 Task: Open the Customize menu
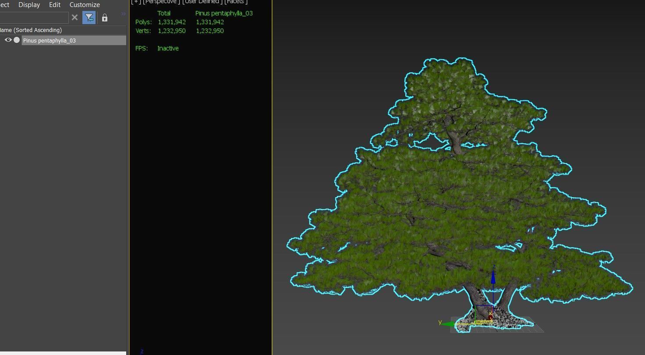pos(85,5)
